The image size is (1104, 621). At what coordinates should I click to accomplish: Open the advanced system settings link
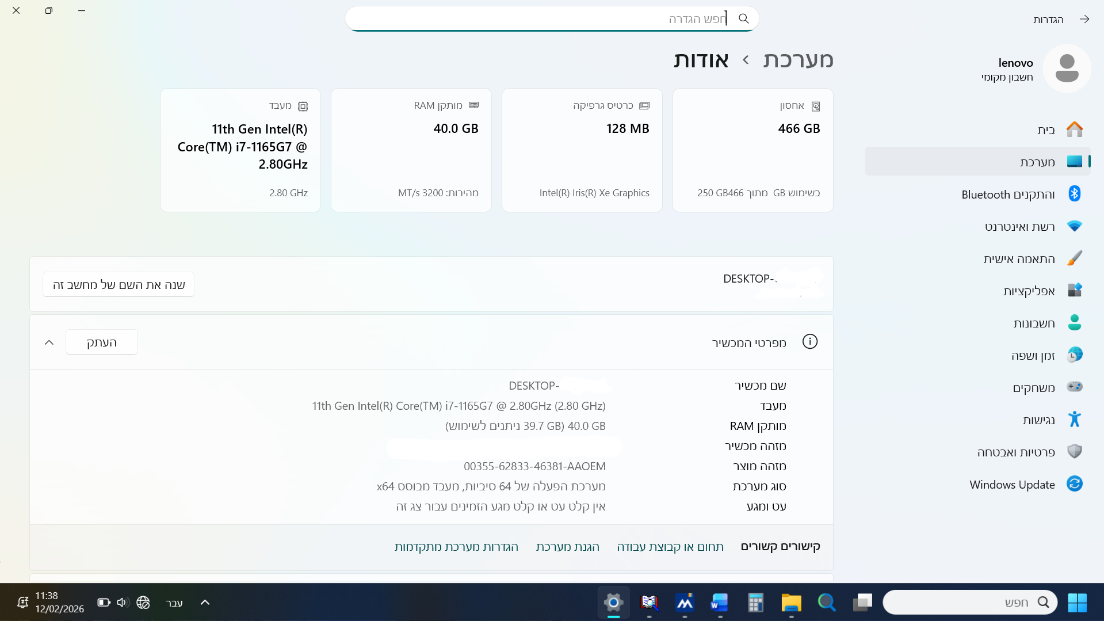456,547
